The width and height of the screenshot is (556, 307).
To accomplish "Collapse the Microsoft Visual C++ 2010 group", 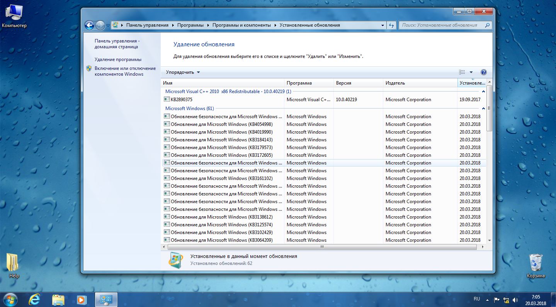I will (x=483, y=92).
